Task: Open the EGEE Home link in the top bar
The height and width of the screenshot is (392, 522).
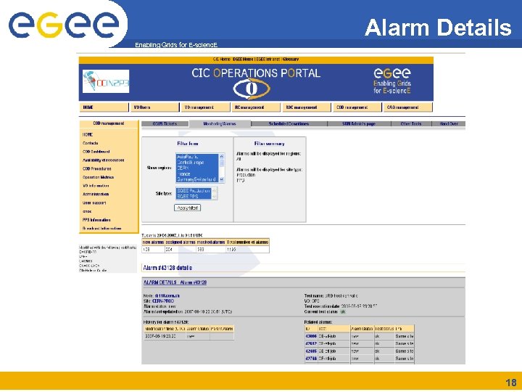Action: click(x=243, y=60)
